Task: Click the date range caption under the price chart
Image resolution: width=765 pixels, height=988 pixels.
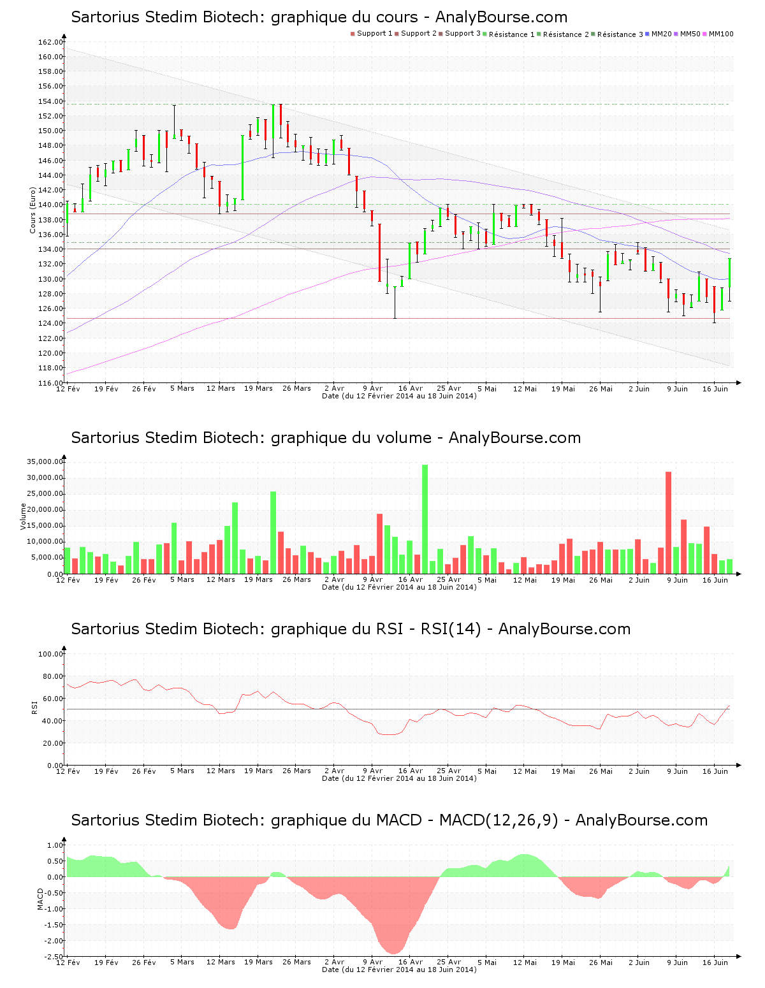Action: (400, 396)
